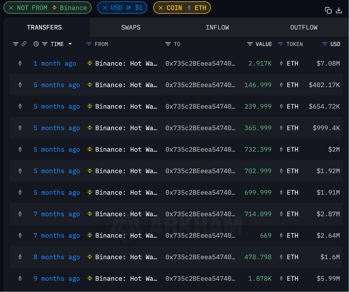The width and height of the screenshot is (349, 292).
Task: Open the filter icon beside the link icon
Action: [x=15, y=44]
